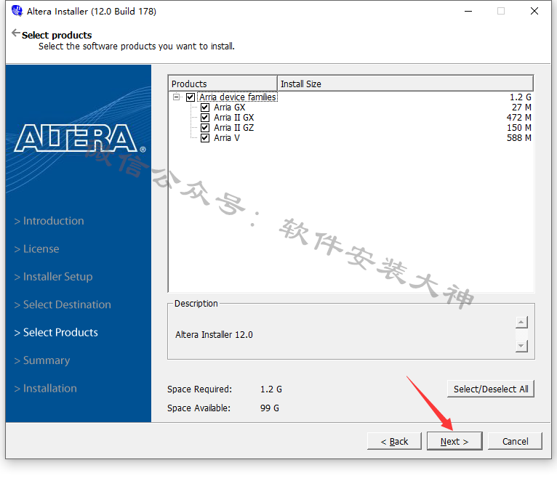Click the 588 M size for Arria V

[x=519, y=138]
